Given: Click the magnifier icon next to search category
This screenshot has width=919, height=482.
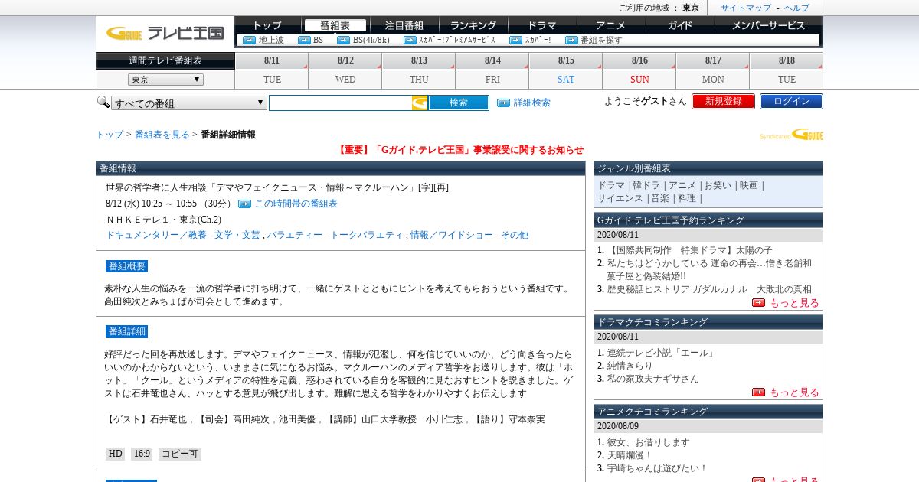Looking at the screenshot, I should tap(103, 102).
